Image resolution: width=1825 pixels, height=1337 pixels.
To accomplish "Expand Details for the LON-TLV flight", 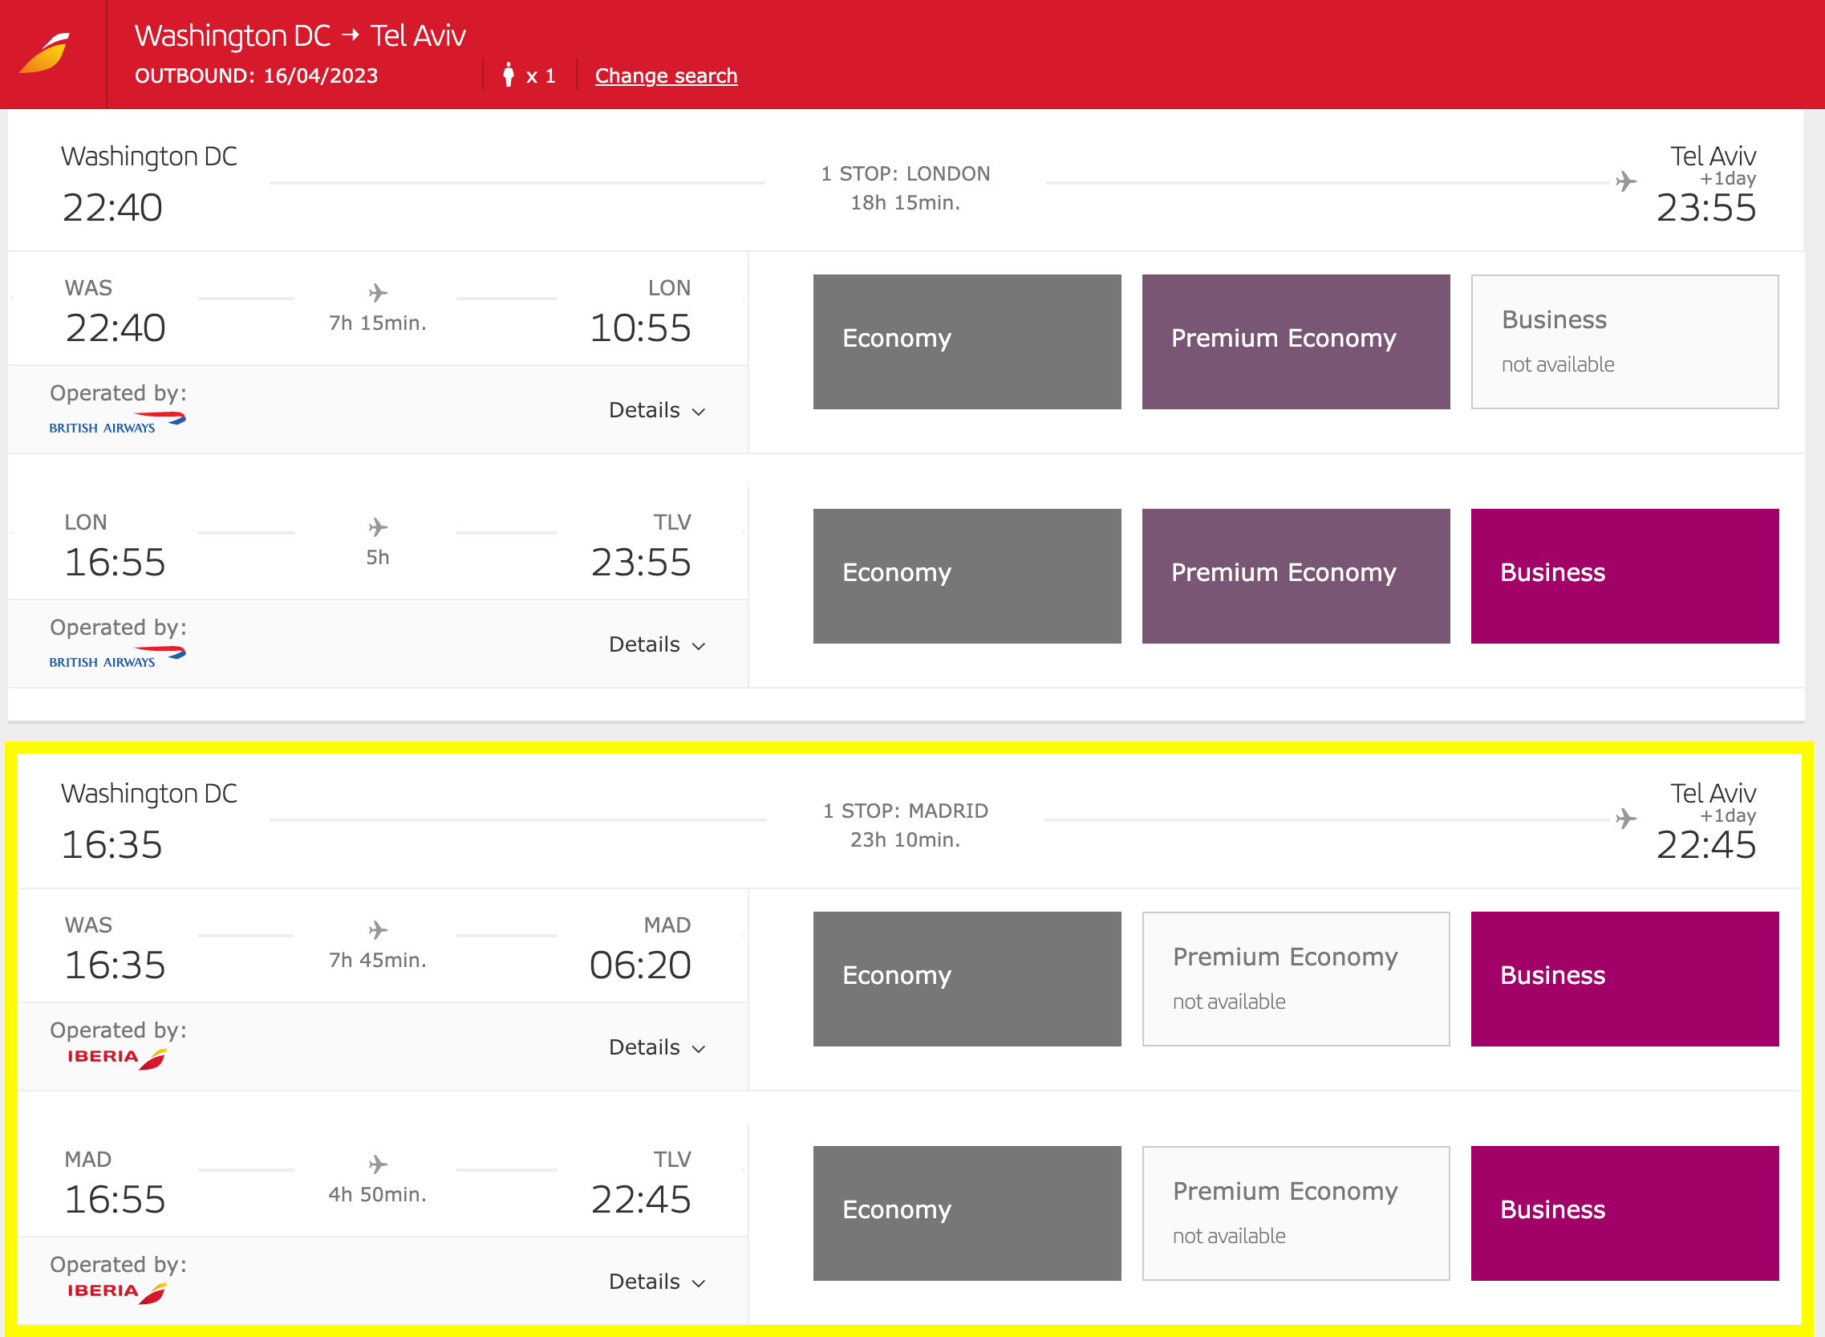I will tap(657, 644).
